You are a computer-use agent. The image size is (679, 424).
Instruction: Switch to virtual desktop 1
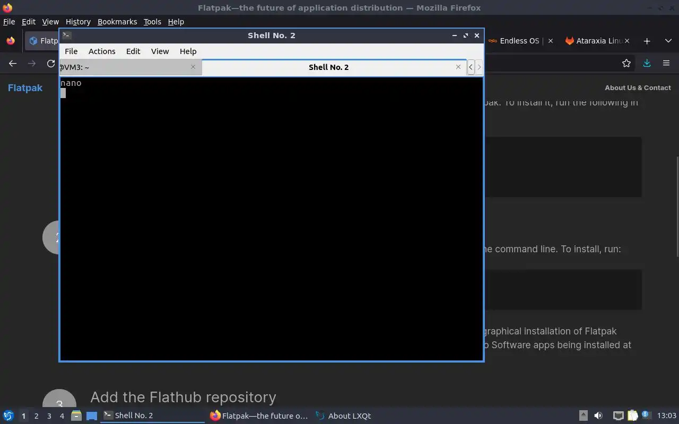point(23,416)
